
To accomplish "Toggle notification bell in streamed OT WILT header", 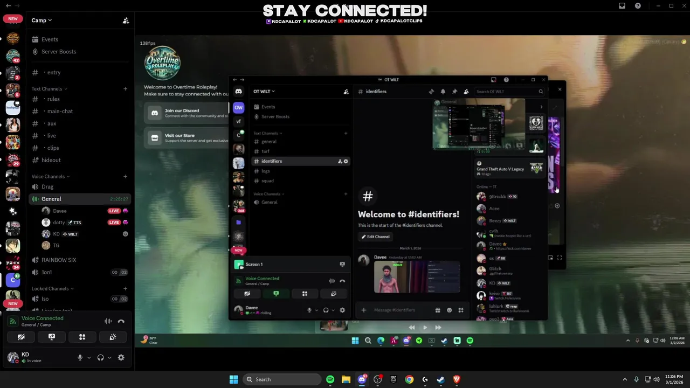I will 443,92.
